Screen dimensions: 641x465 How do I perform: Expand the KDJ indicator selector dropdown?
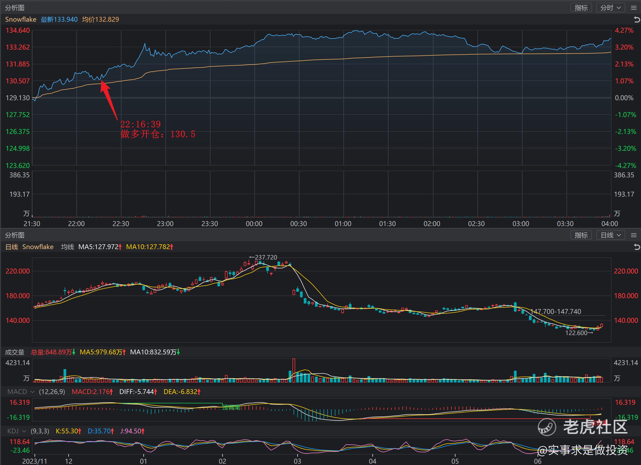click(17, 431)
